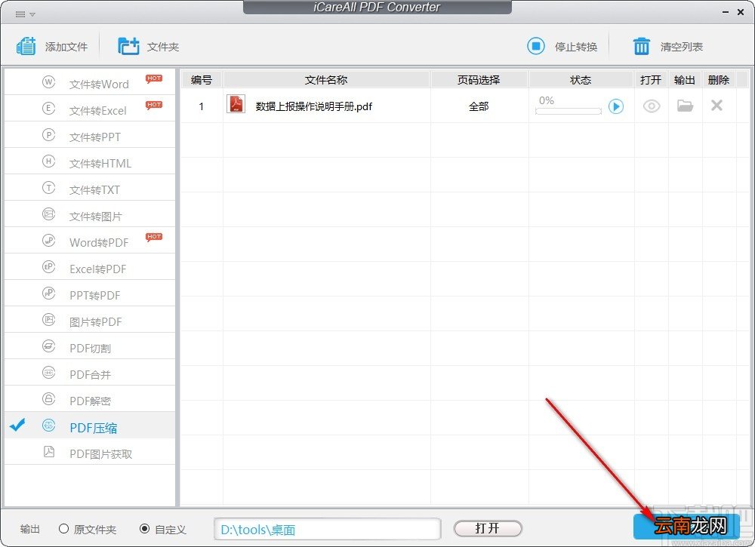This screenshot has height=547, width=755.
Task: Click the circle icon beside 图片转PDF
Action: [x=48, y=319]
